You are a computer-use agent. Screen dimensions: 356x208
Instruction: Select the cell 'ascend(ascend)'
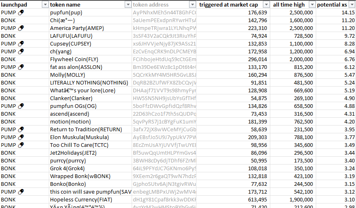(x=90, y=114)
